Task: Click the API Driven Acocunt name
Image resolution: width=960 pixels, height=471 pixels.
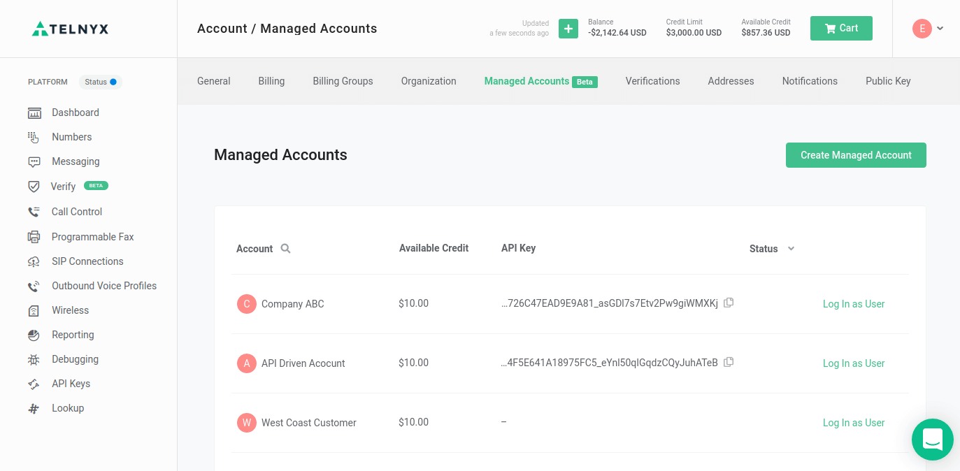Action: (303, 363)
